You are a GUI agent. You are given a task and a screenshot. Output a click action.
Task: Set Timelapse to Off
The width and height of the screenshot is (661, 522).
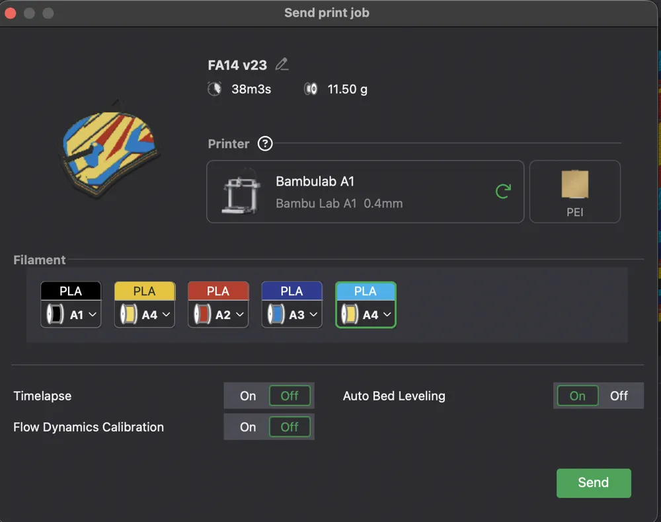tap(290, 396)
